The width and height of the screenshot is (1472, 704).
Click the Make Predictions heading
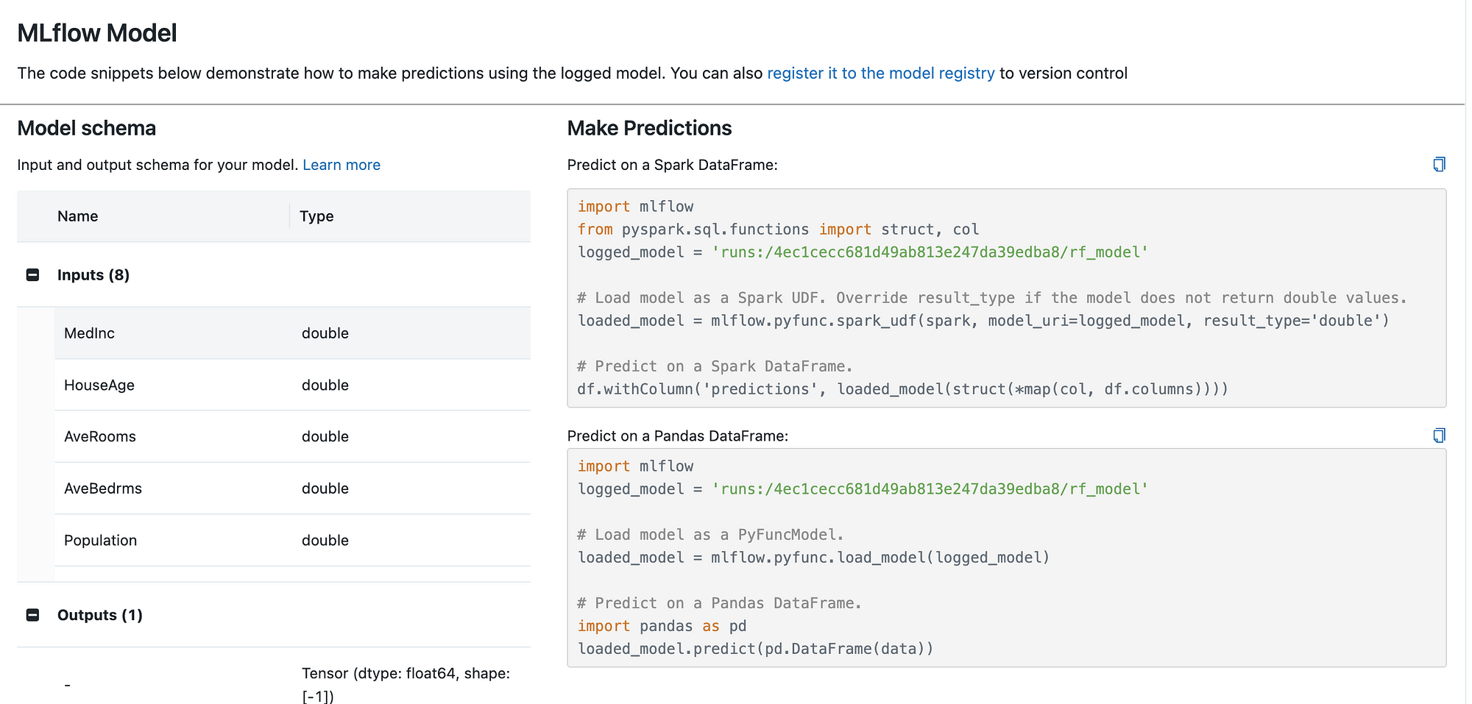click(x=649, y=128)
